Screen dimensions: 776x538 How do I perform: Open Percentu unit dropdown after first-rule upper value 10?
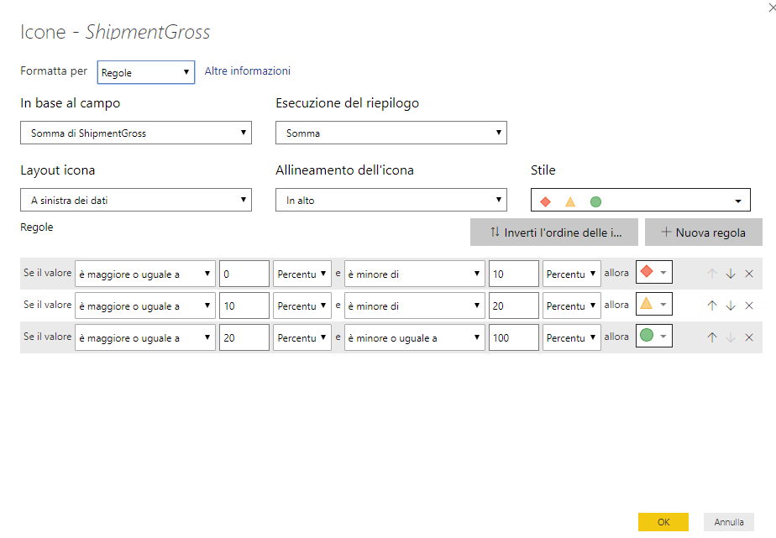[572, 274]
